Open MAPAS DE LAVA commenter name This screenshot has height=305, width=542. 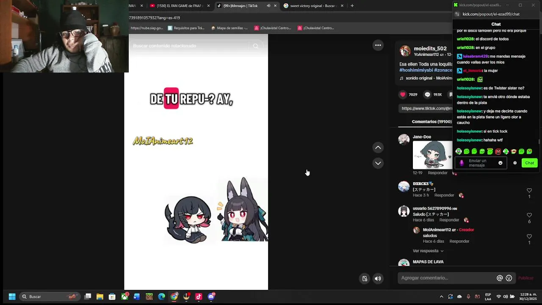click(428, 262)
